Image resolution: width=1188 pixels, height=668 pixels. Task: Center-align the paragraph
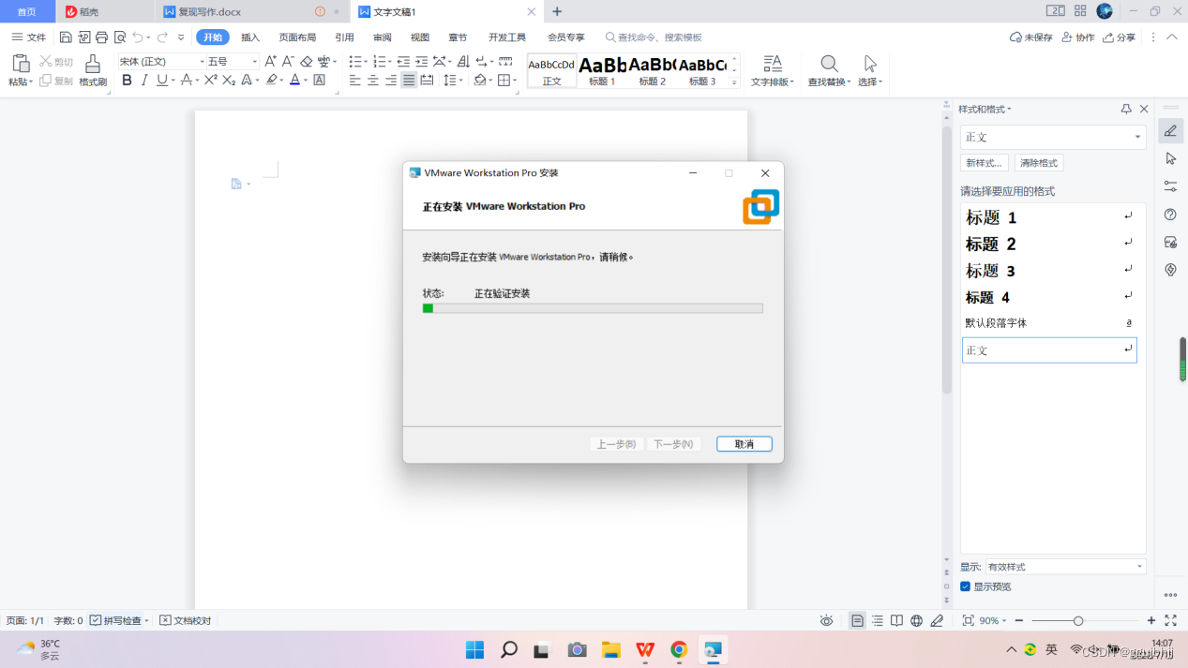point(373,81)
